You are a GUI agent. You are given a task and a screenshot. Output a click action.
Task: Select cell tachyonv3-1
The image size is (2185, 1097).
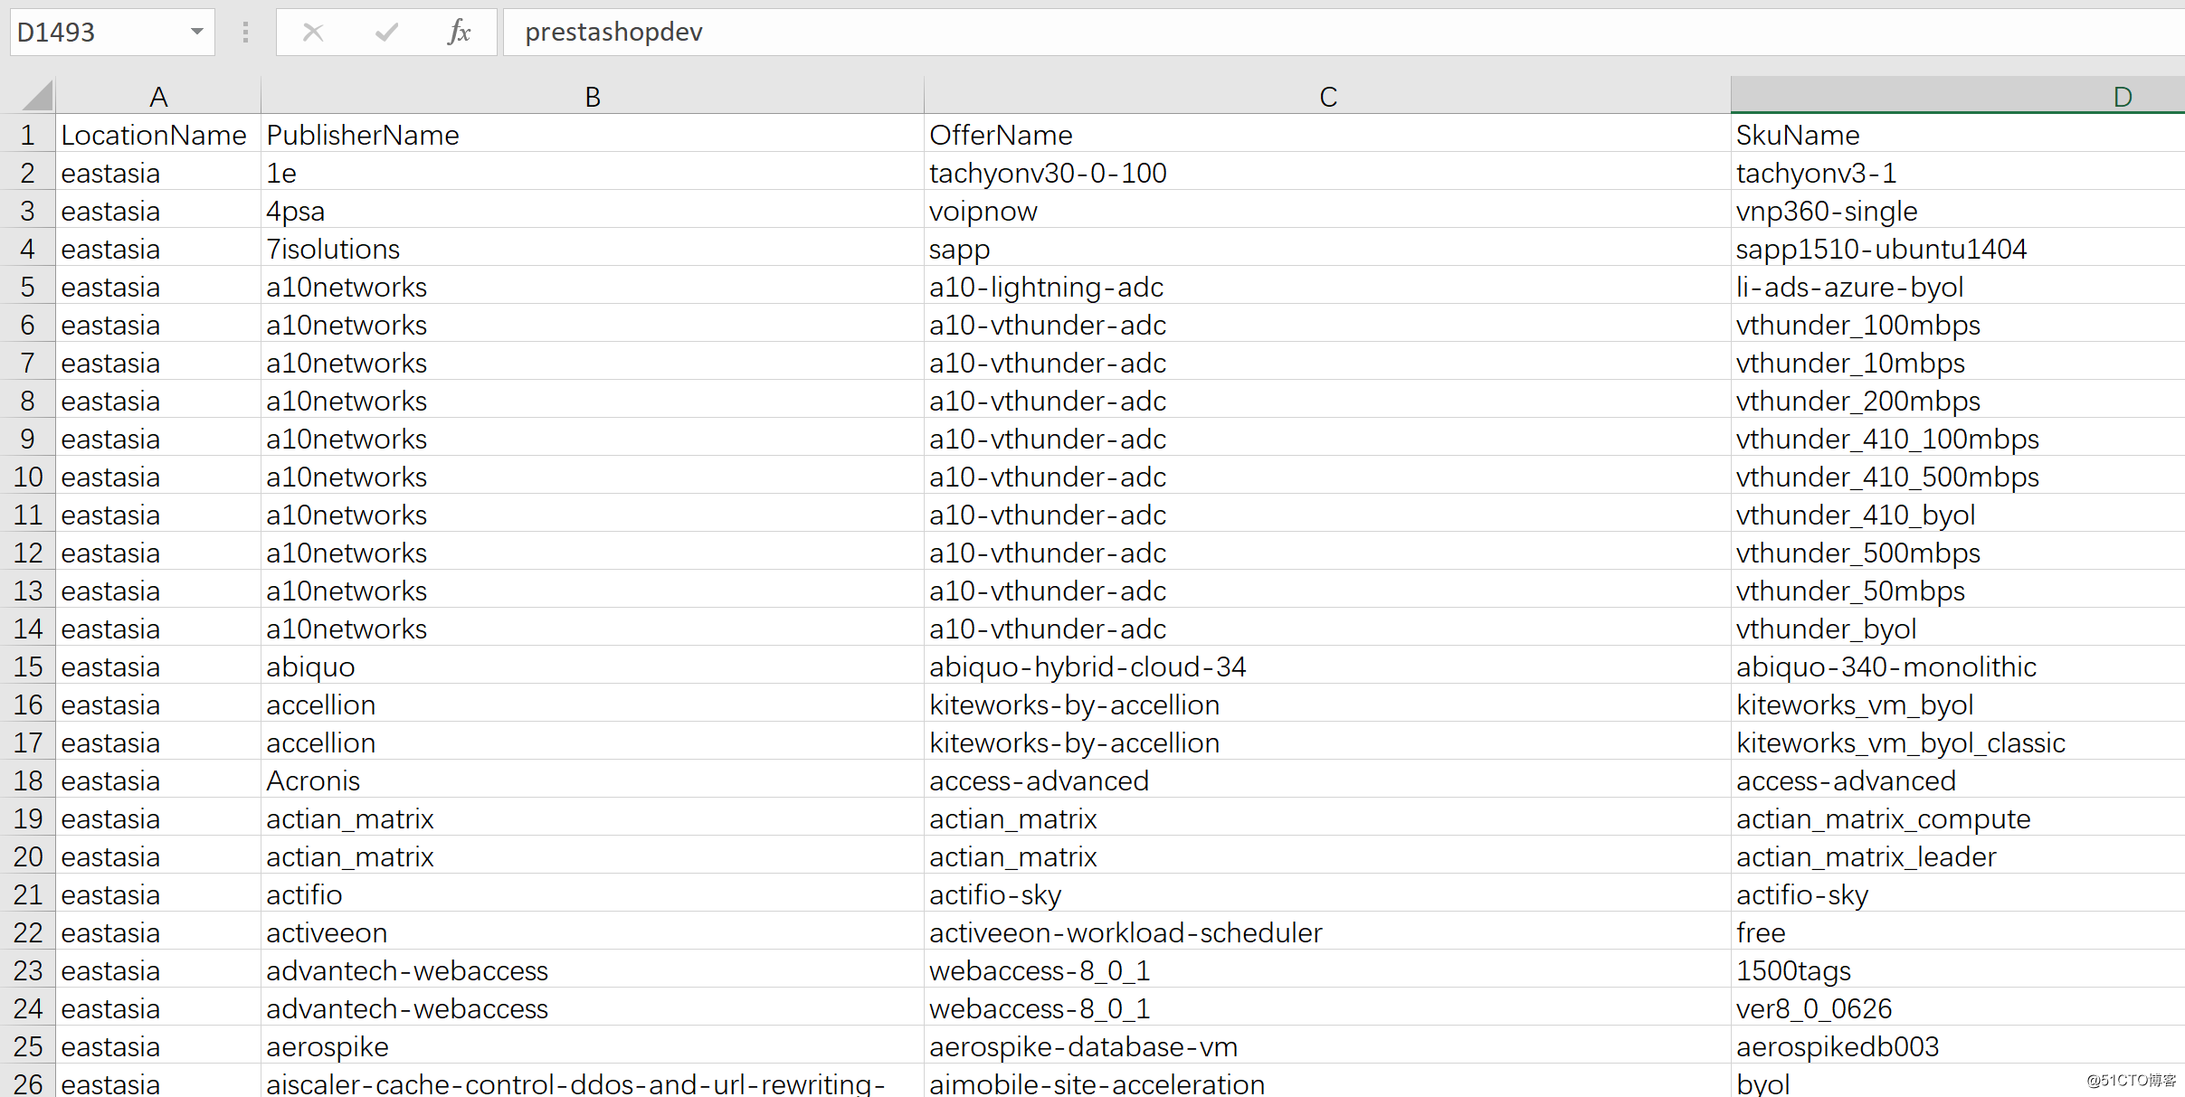(1958, 173)
